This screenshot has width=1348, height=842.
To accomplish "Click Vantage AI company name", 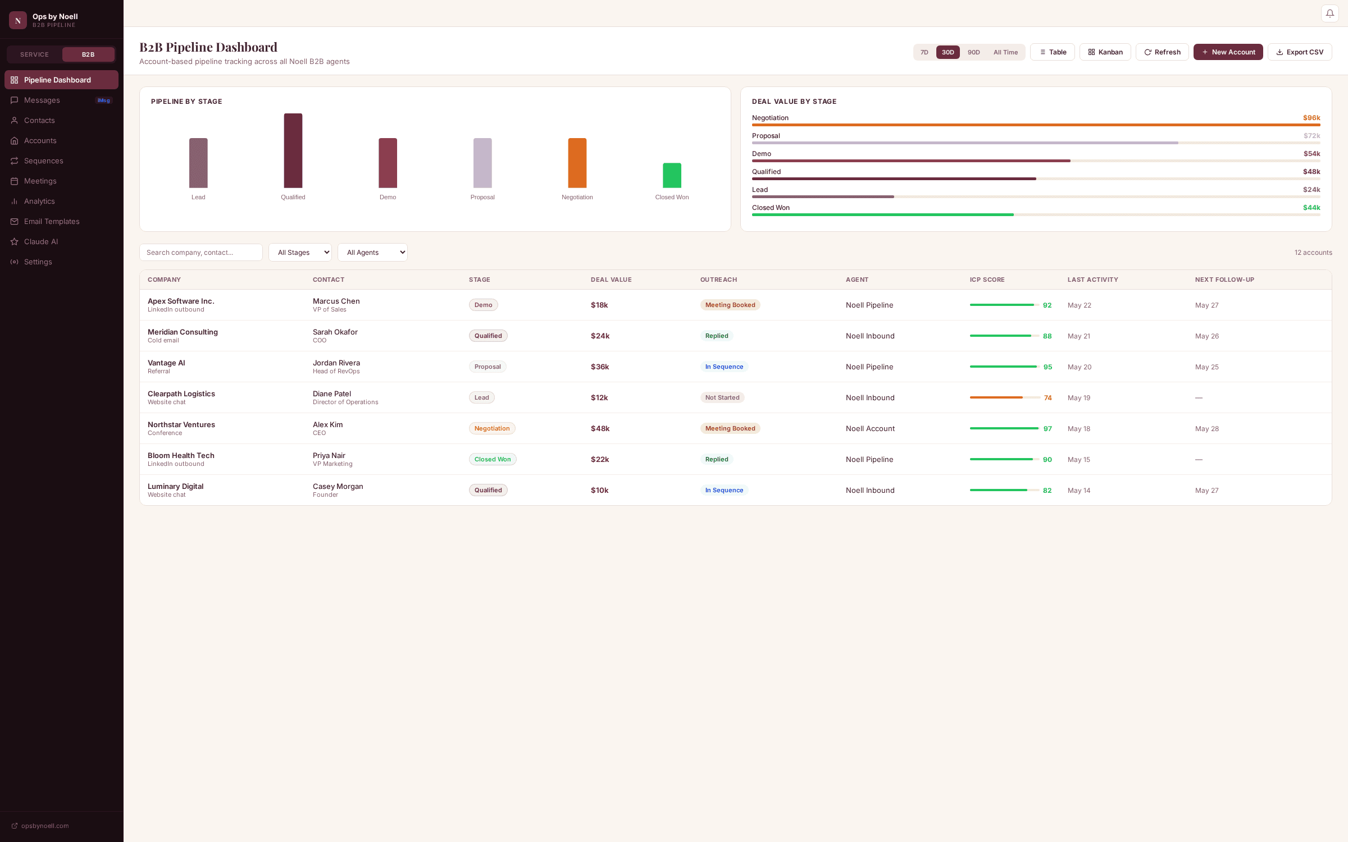I will 166,363.
